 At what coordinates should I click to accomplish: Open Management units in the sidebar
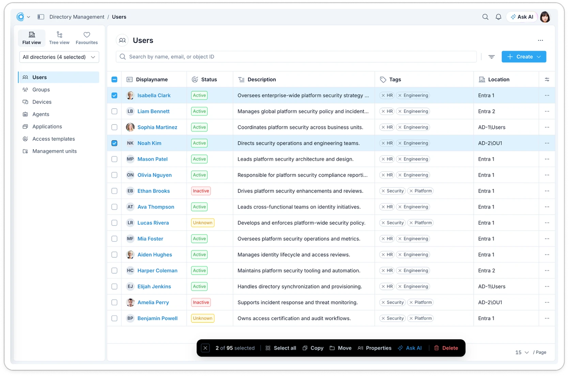point(59,151)
